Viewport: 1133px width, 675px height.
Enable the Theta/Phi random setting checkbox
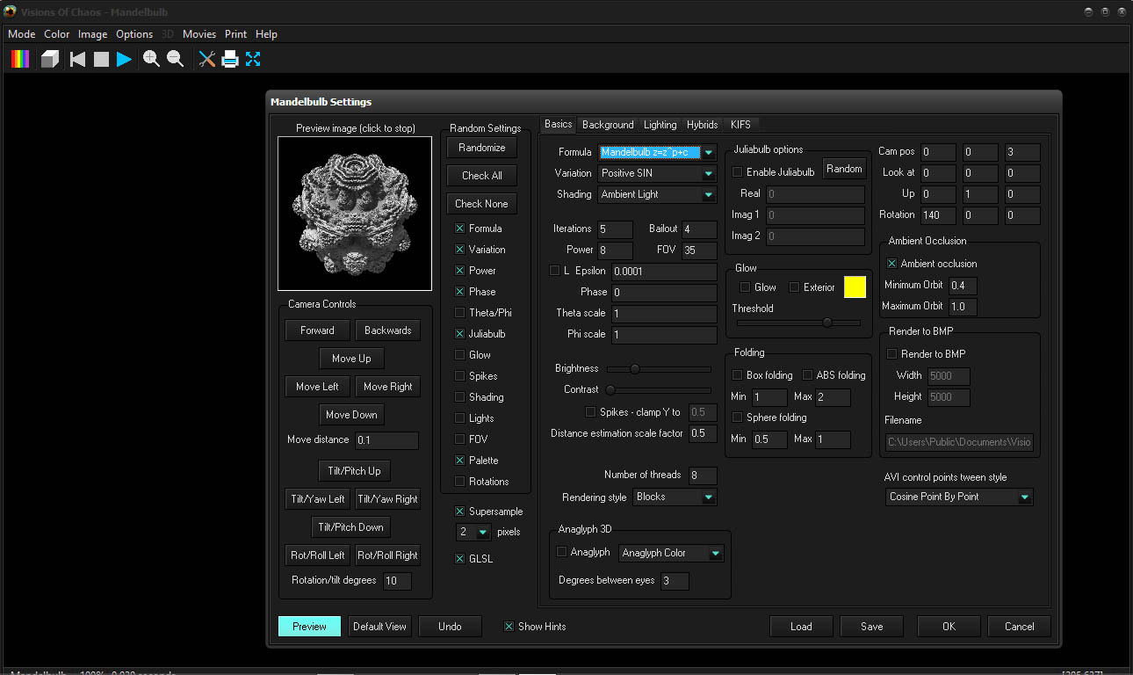[459, 313]
